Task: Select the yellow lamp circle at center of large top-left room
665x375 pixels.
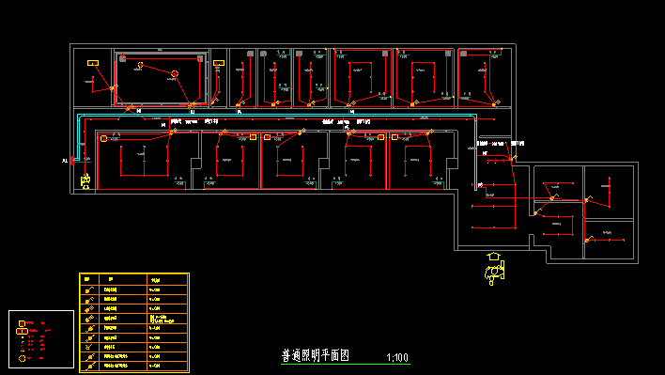Action: tap(174, 74)
